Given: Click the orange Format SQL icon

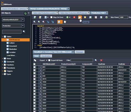Looking at the screenshot, I should [x=80, y=17].
